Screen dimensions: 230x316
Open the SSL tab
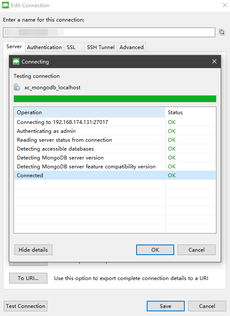[x=74, y=47]
